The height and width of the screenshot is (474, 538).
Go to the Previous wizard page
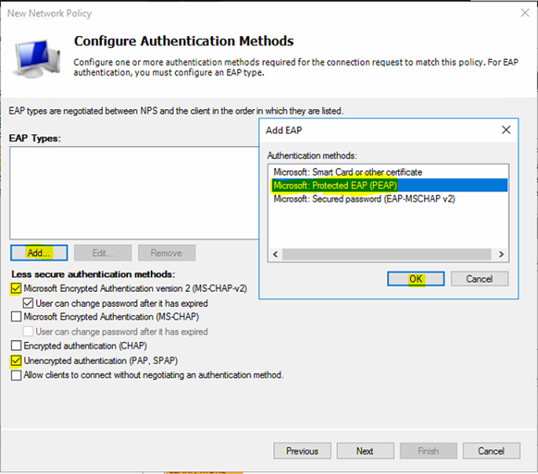coord(302,451)
